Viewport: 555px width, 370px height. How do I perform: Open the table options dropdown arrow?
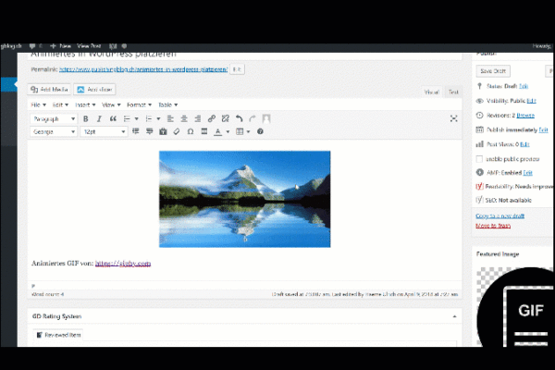pyautogui.click(x=248, y=131)
